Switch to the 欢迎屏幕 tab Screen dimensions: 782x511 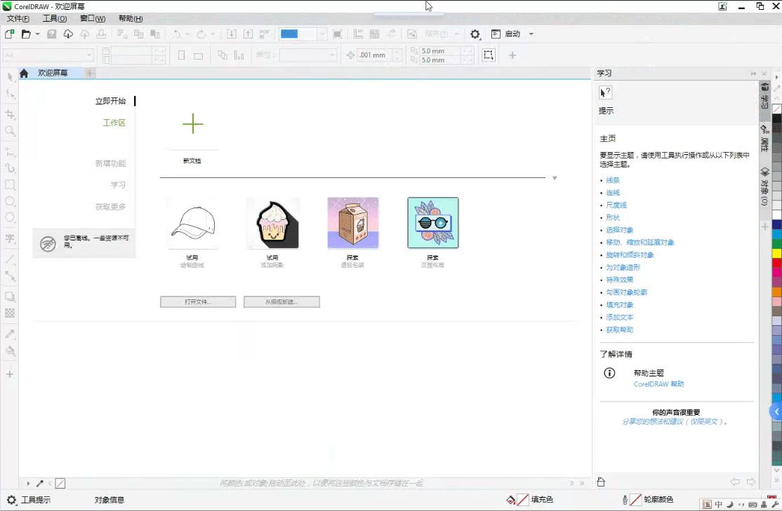click(53, 73)
